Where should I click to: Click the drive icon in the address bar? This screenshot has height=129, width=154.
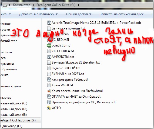pos(5,5)
